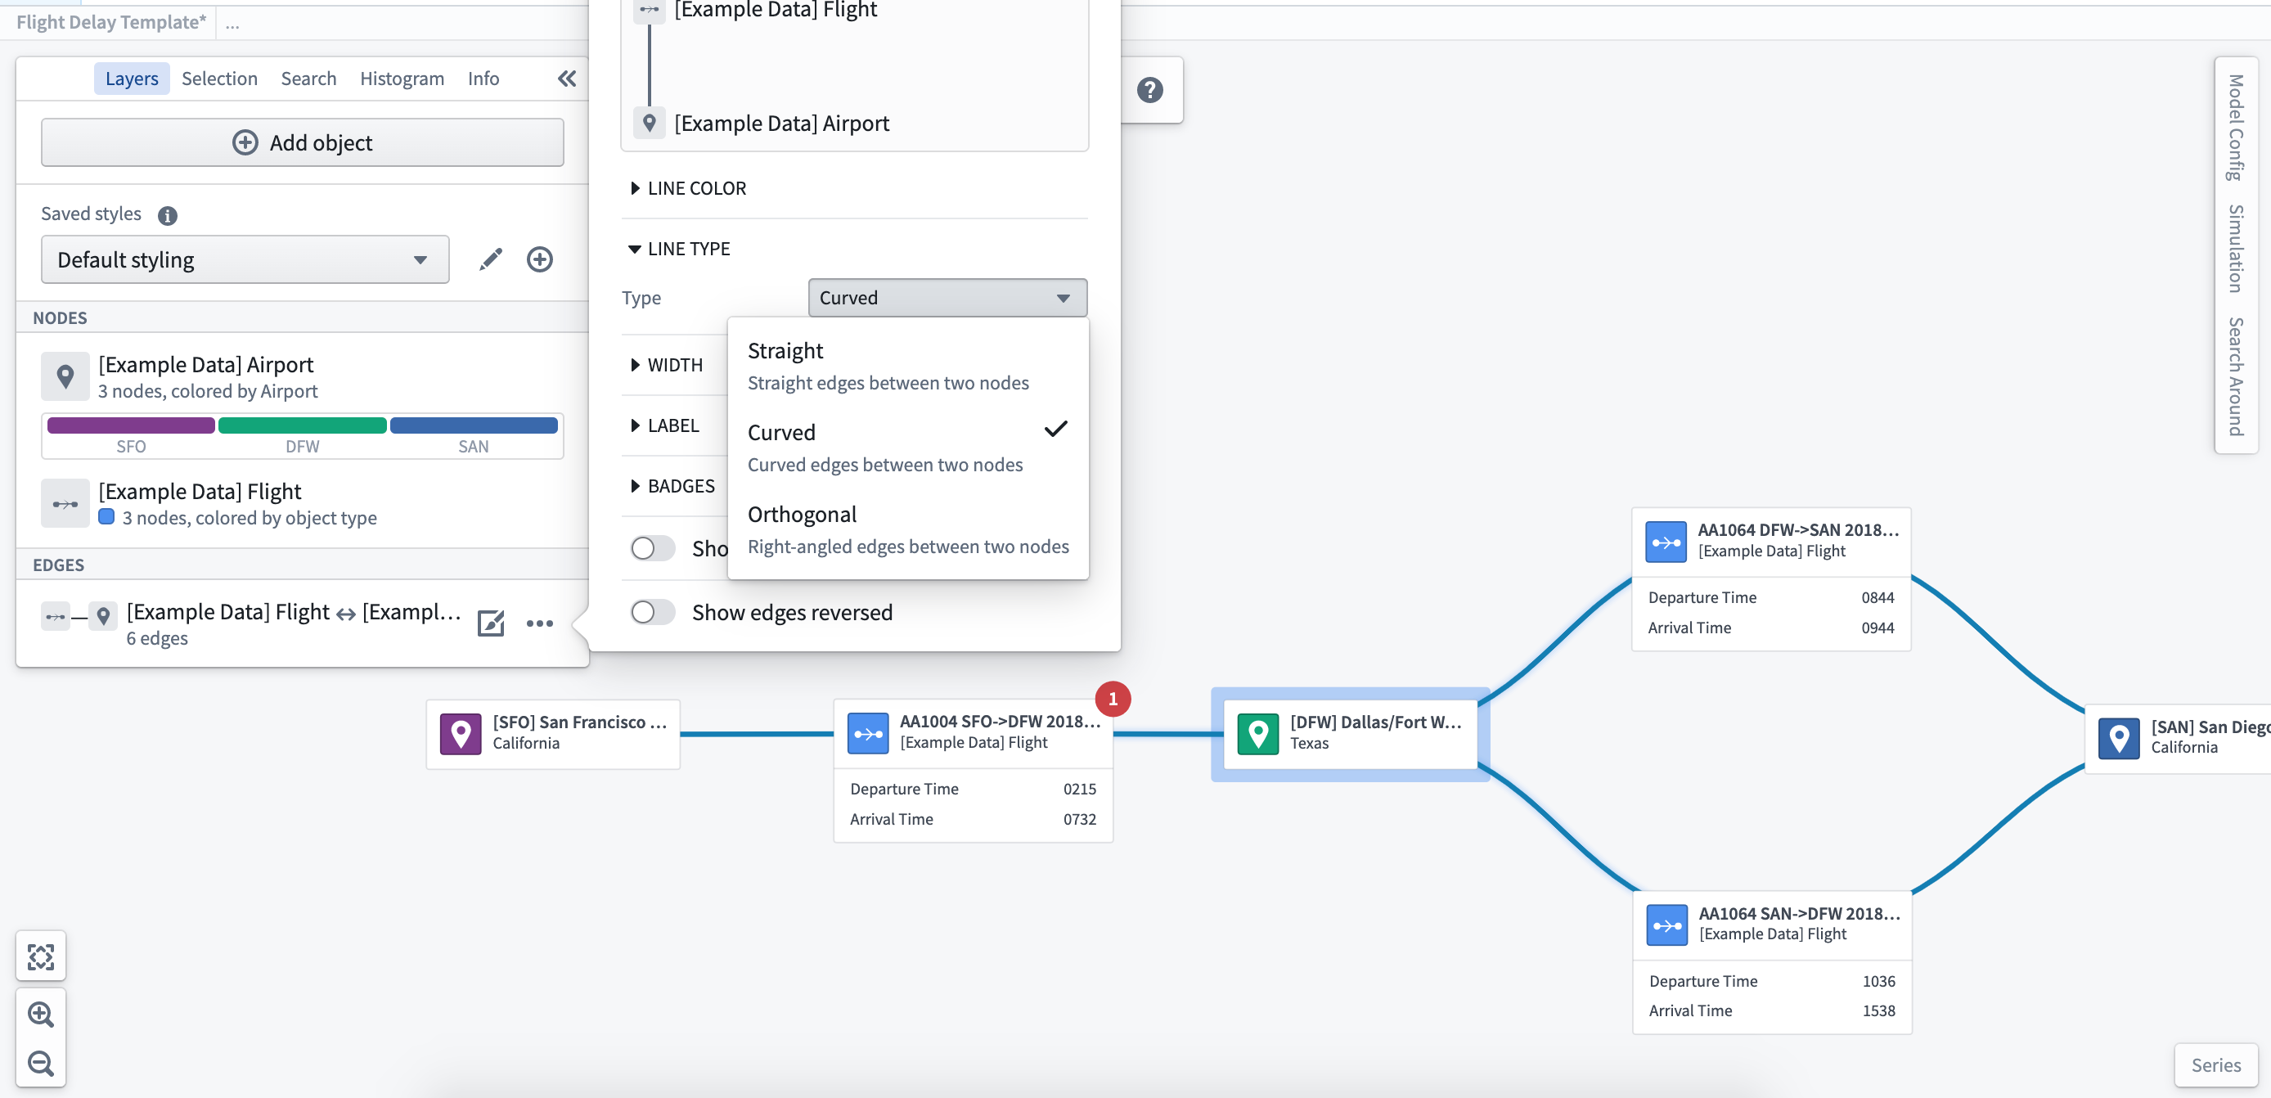Switch to Histogram tab
Screen dimensions: 2271x1098
(x=402, y=79)
